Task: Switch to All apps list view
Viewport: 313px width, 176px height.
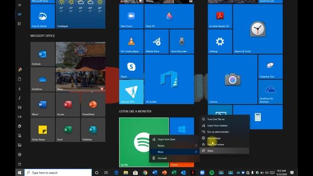Action: coord(20,24)
